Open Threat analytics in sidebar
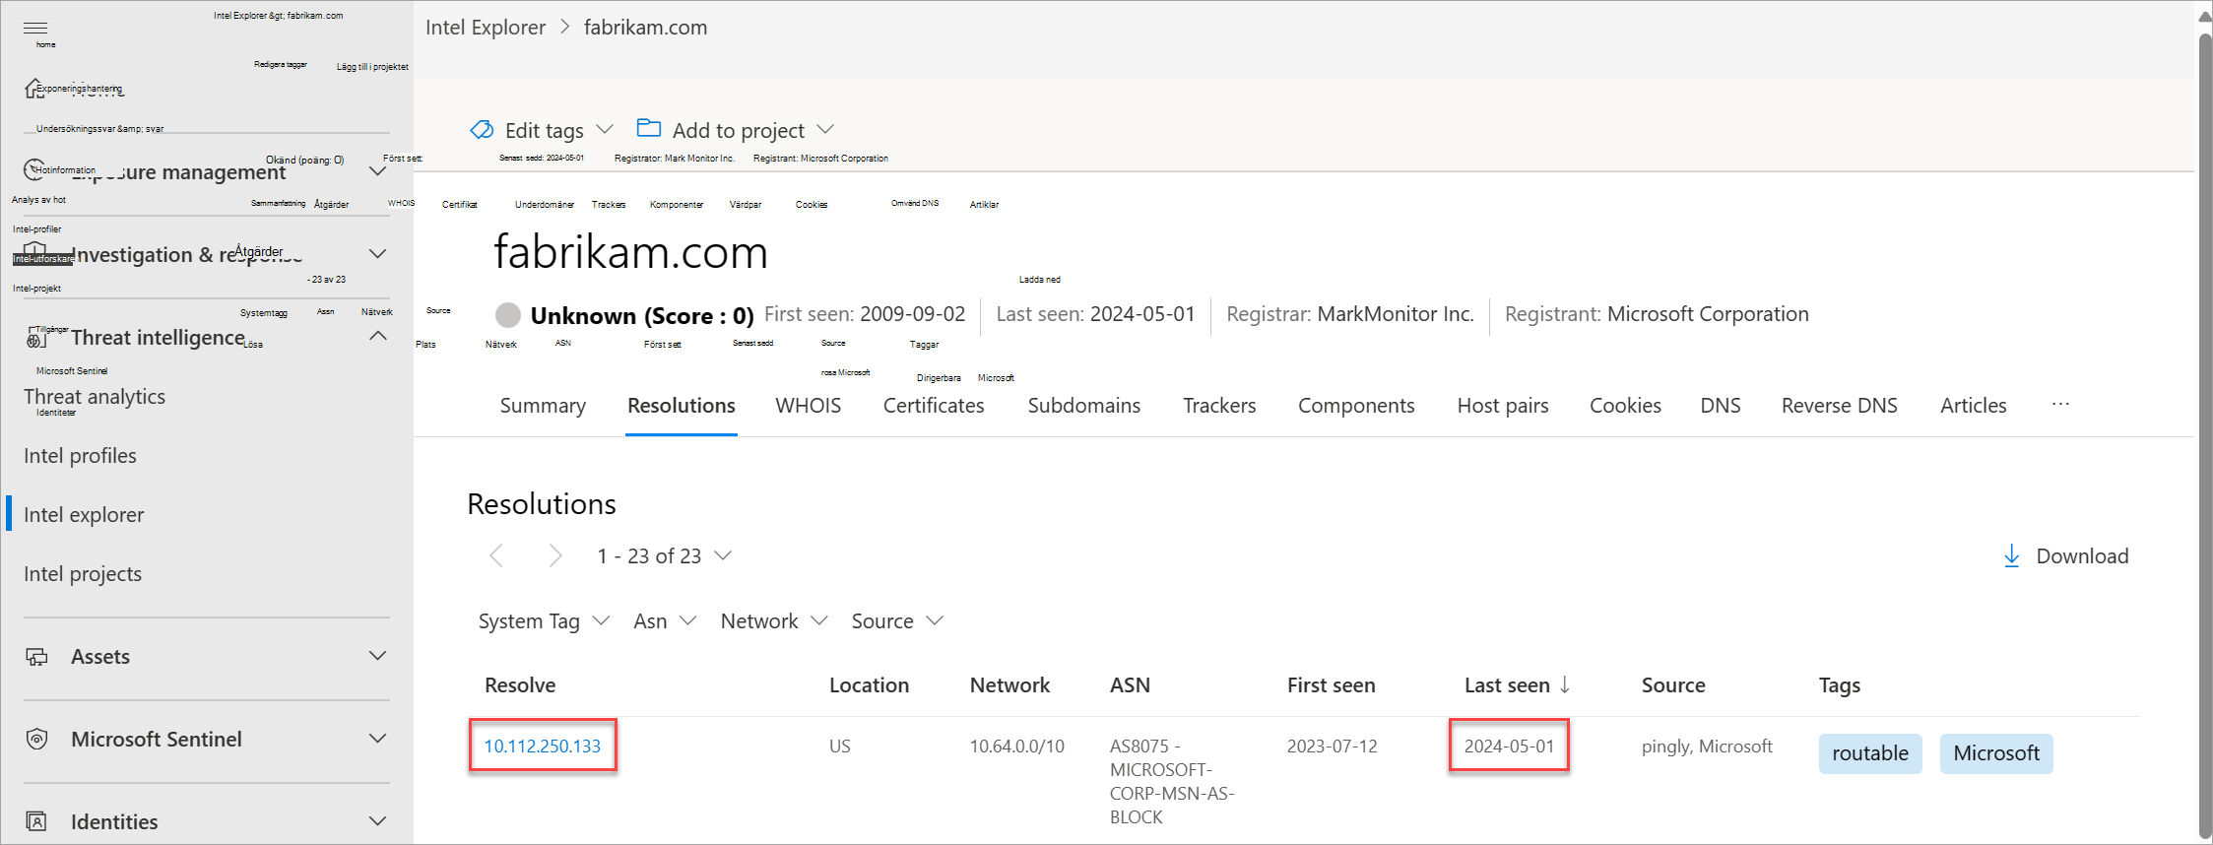This screenshot has width=2213, height=845. 95,397
